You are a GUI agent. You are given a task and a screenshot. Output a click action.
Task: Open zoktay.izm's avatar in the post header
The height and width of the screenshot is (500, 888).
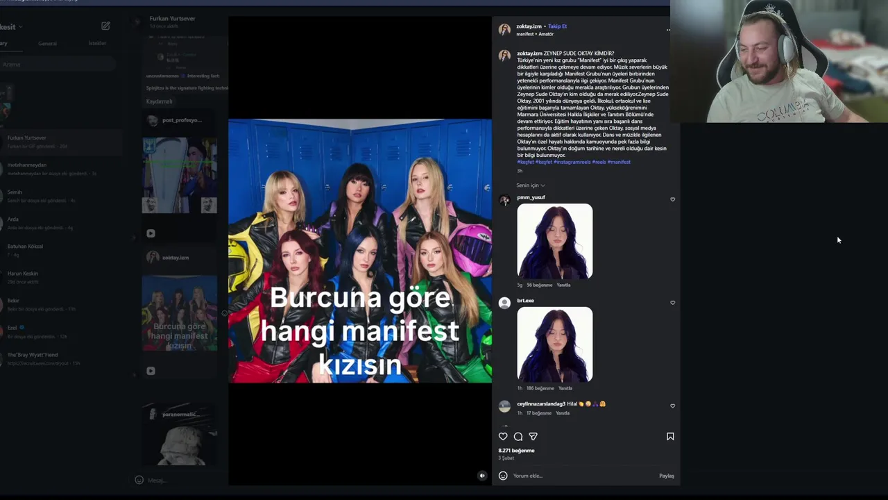pos(504,29)
